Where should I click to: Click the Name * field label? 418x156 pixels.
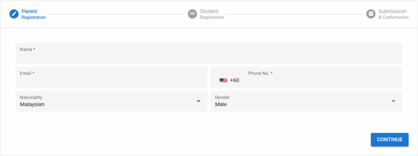27,49
